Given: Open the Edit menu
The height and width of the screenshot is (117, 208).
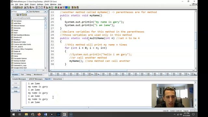Looking at the screenshot, I should pos(17,4).
